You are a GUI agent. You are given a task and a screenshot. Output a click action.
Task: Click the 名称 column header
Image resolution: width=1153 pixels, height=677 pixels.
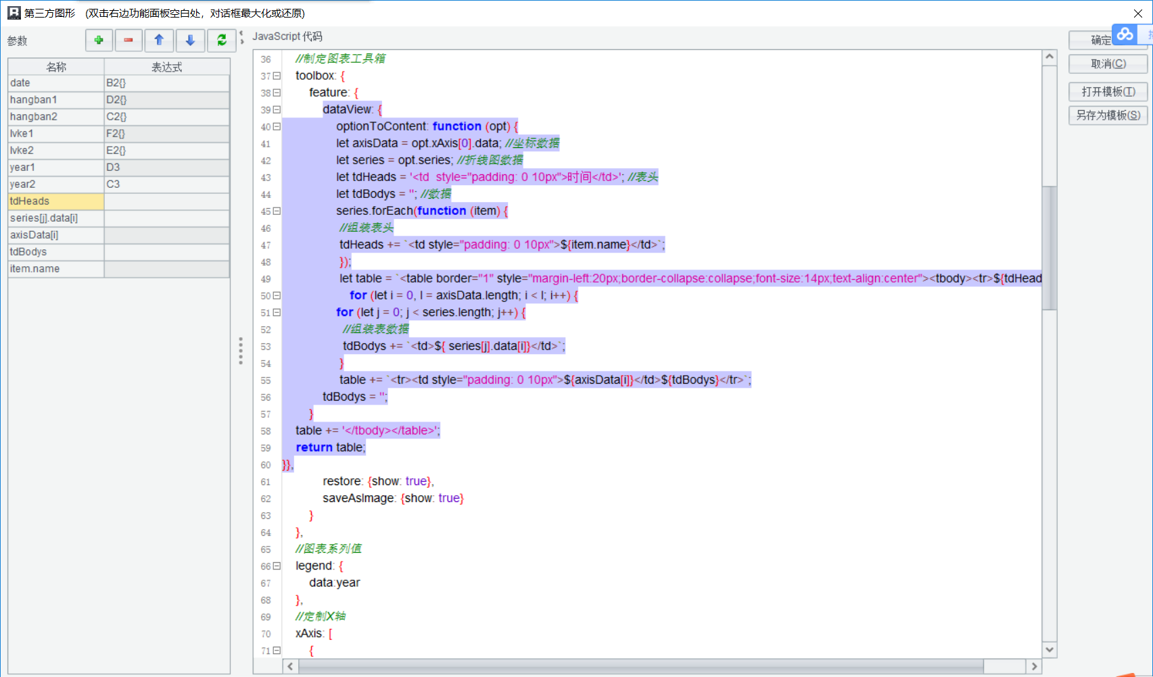(x=56, y=67)
